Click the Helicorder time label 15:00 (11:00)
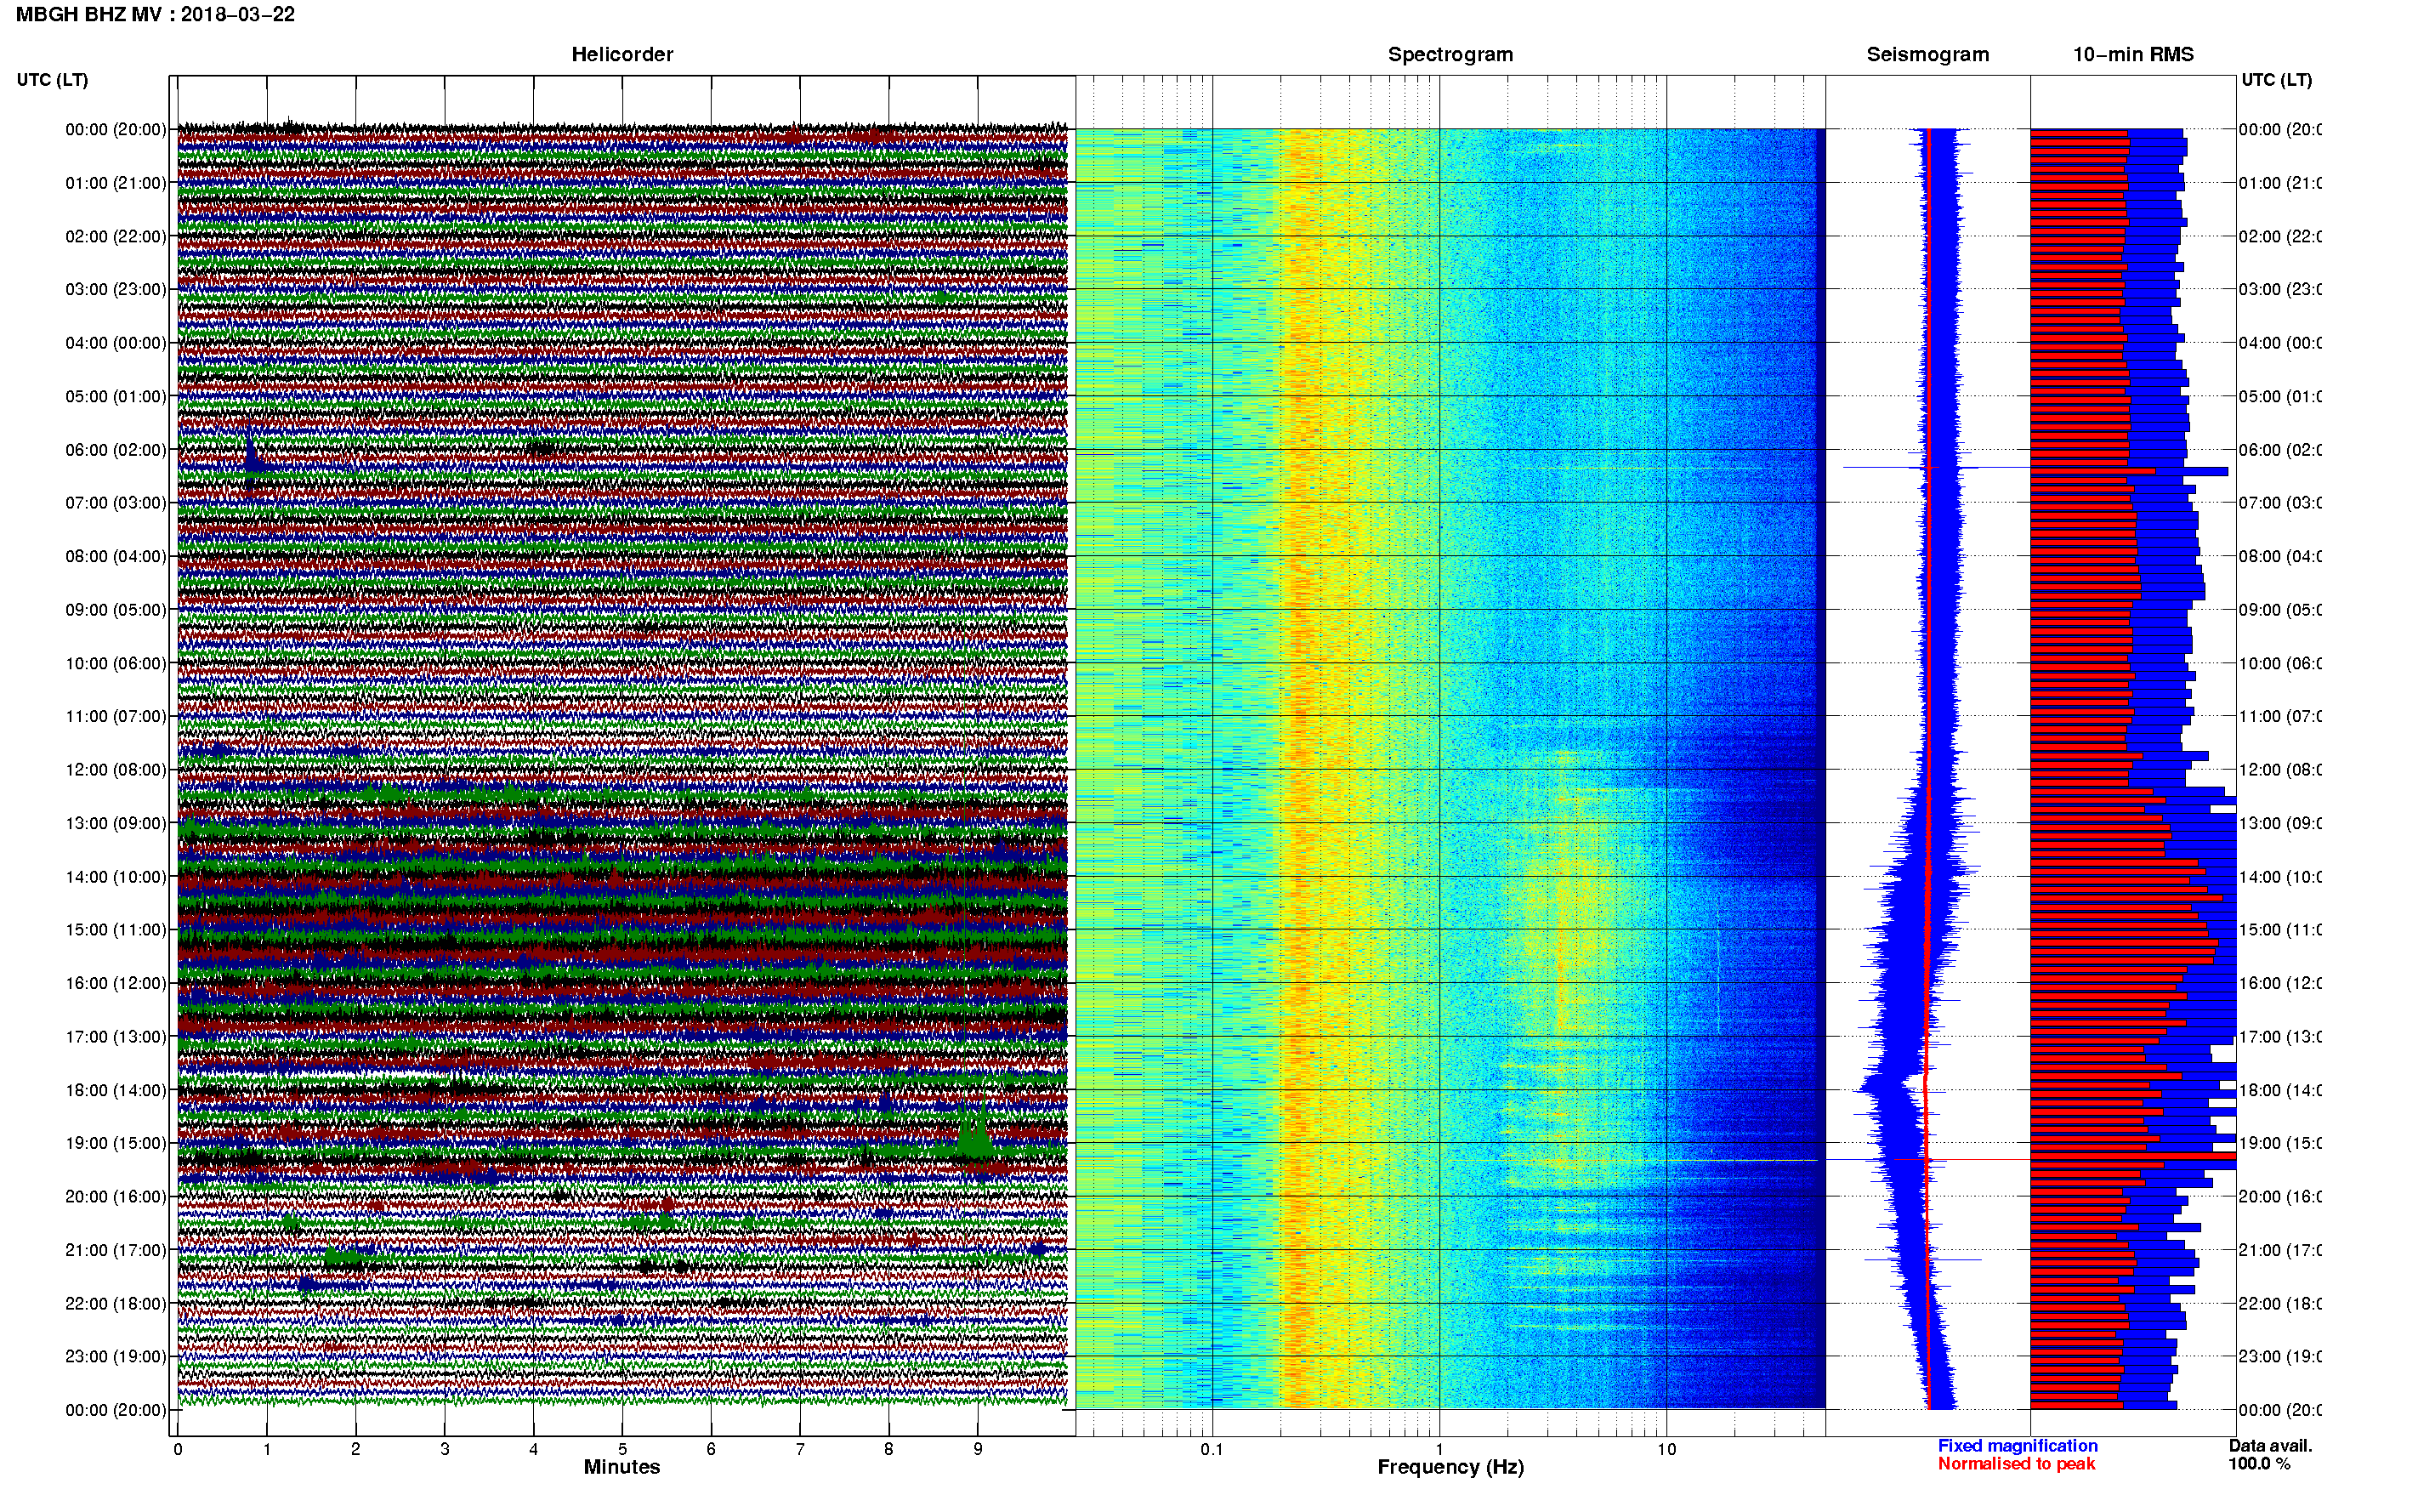This screenshot has height=1512, width=2418. coord(116,929)
